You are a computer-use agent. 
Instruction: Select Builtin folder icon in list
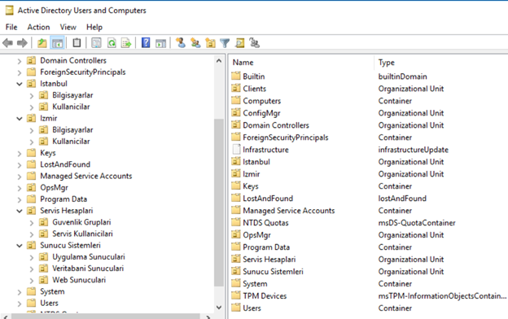coord(236,76)
